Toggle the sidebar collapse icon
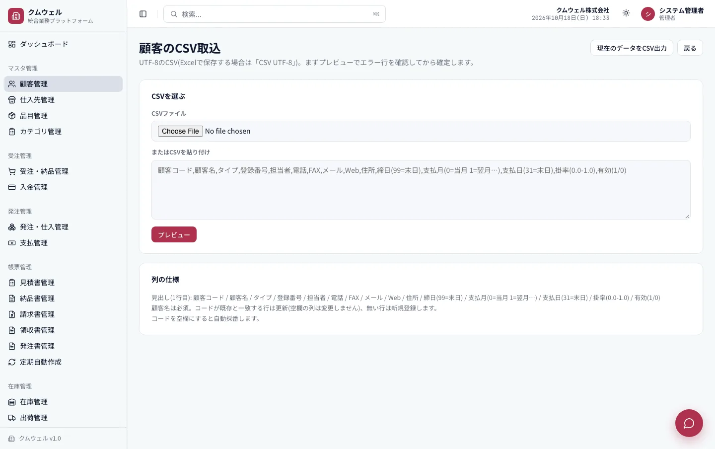 [x=143, y=14]
